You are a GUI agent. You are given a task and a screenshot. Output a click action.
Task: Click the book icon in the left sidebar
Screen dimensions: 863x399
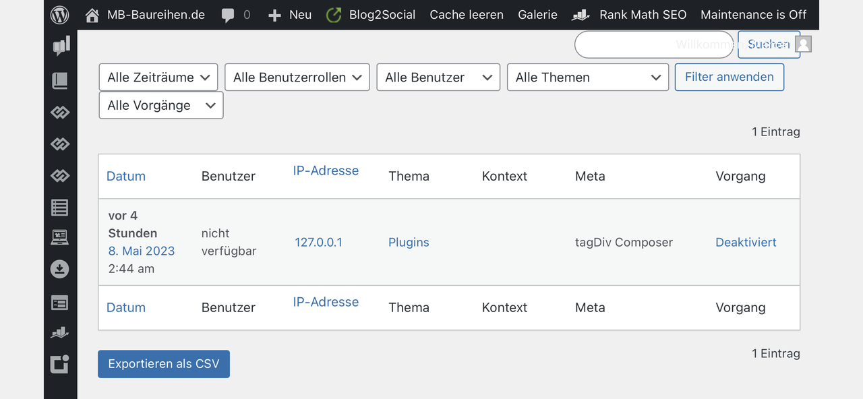click(60, 82)
